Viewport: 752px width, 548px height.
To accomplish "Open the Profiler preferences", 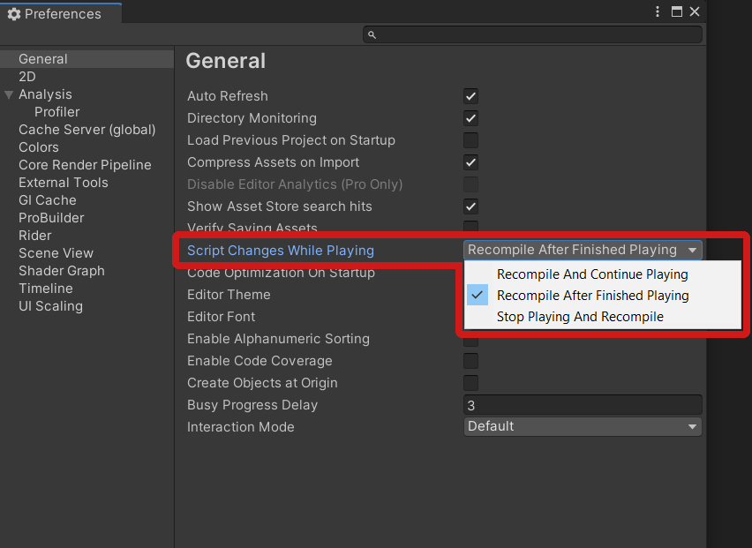I will [56, 112].
